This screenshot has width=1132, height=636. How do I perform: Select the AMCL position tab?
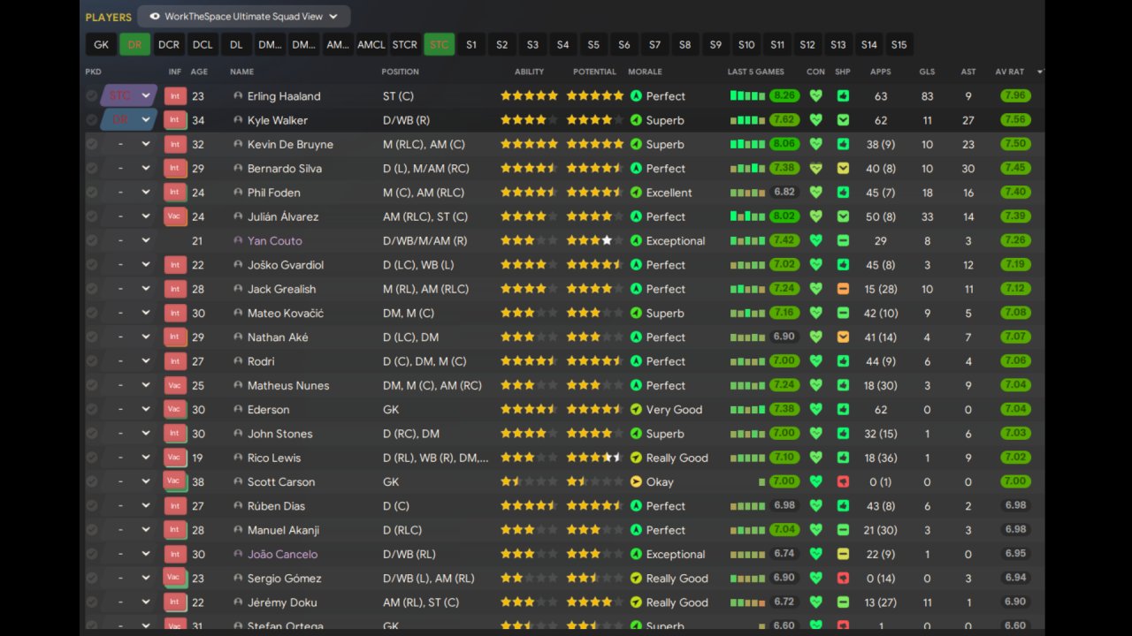pyautogui.click(x=371, y=45)
